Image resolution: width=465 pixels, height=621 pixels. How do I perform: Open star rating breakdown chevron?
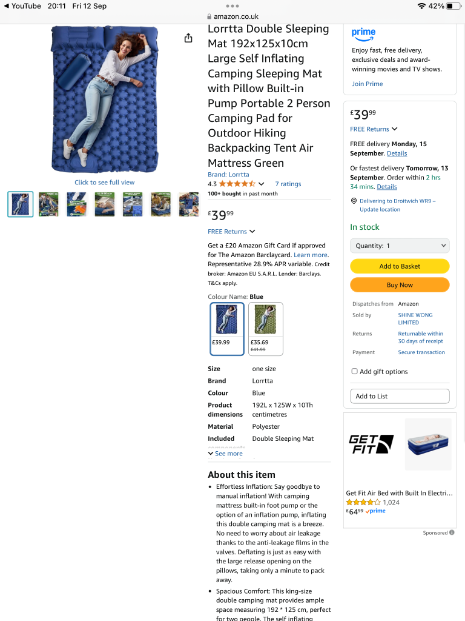click(x=261, y=184)
